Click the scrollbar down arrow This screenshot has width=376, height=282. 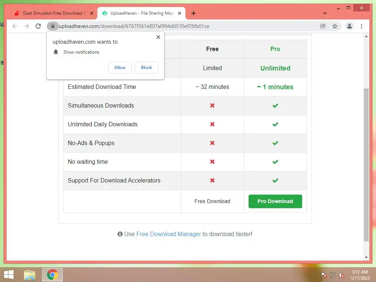(366, 257)
